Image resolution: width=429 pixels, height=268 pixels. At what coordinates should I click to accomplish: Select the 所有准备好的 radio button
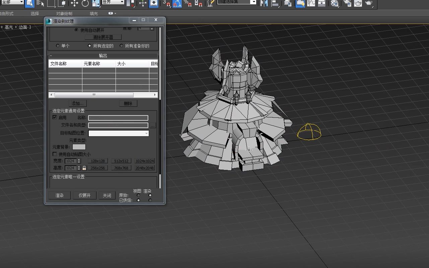click(x=121, y=46)
